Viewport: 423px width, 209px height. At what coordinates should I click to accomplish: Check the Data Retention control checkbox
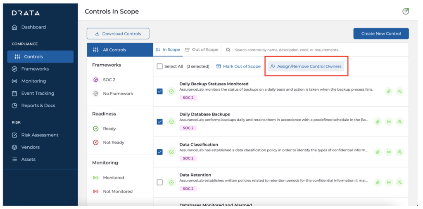tap(160, 182)
